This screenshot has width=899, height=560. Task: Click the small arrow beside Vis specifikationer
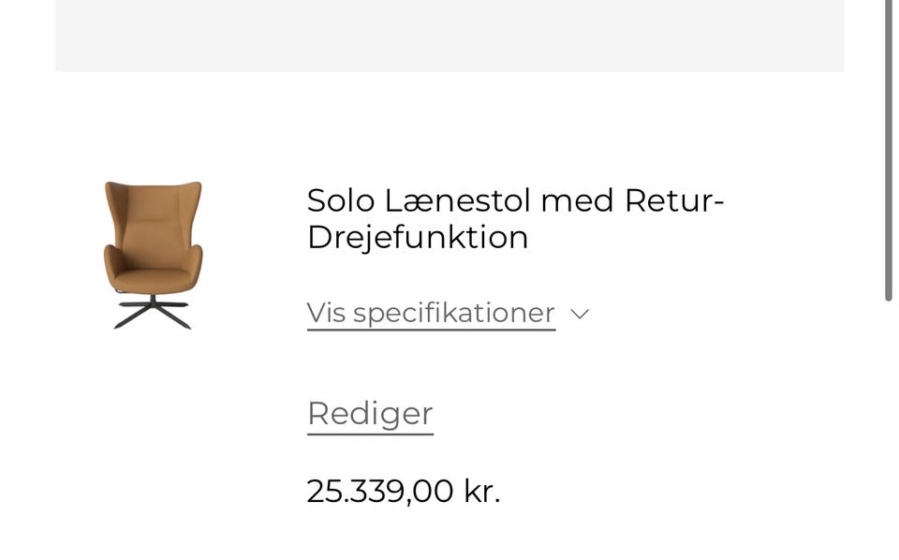point(580,314)
